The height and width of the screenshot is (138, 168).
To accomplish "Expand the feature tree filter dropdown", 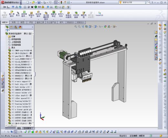I will click(x=8, y=30).
